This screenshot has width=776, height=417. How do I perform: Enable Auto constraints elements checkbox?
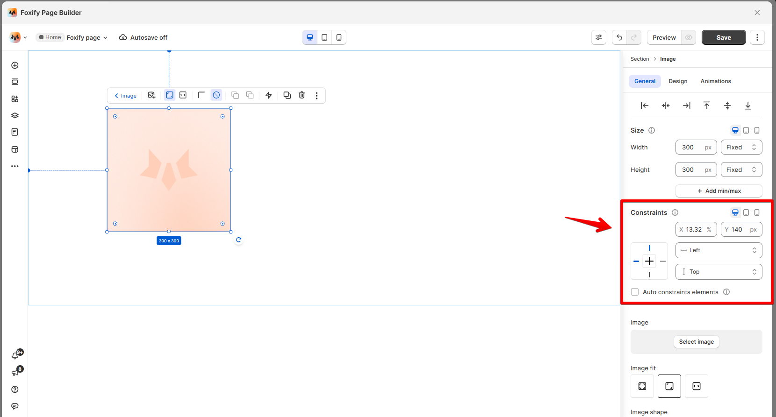click(635, 292)
